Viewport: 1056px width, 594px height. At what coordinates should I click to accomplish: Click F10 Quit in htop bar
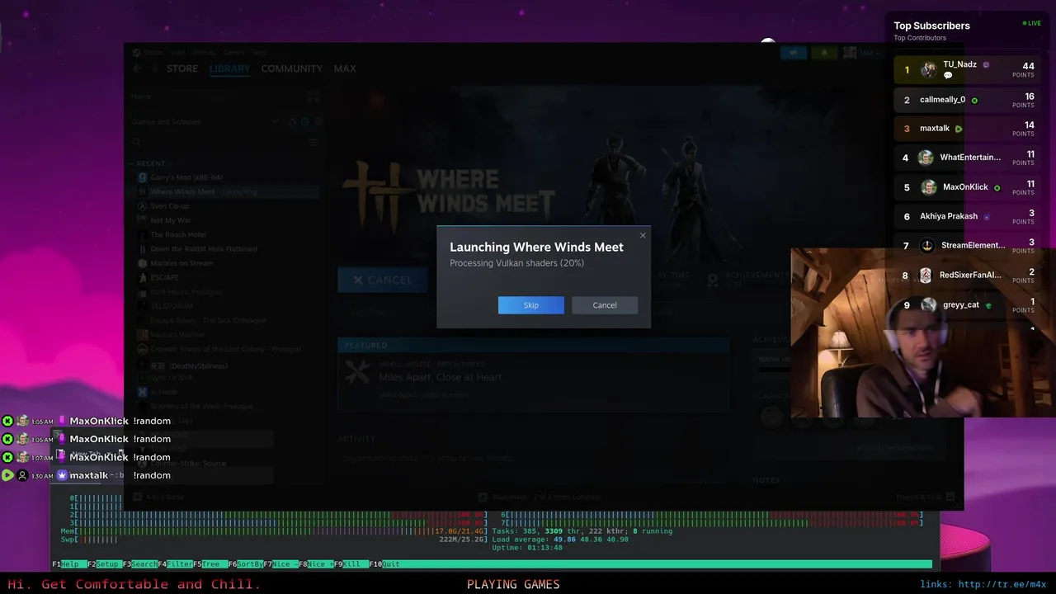[x=384, y=564]
